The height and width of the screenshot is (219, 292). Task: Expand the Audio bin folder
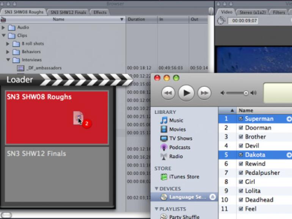[x=4, y=28]
